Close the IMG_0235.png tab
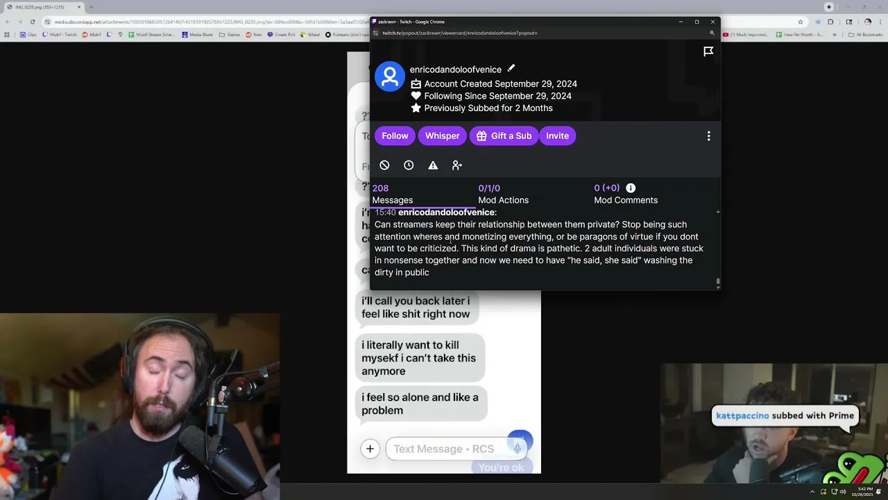Image resolution: width=888 pixels, height=500 pixels. [78, 7]
